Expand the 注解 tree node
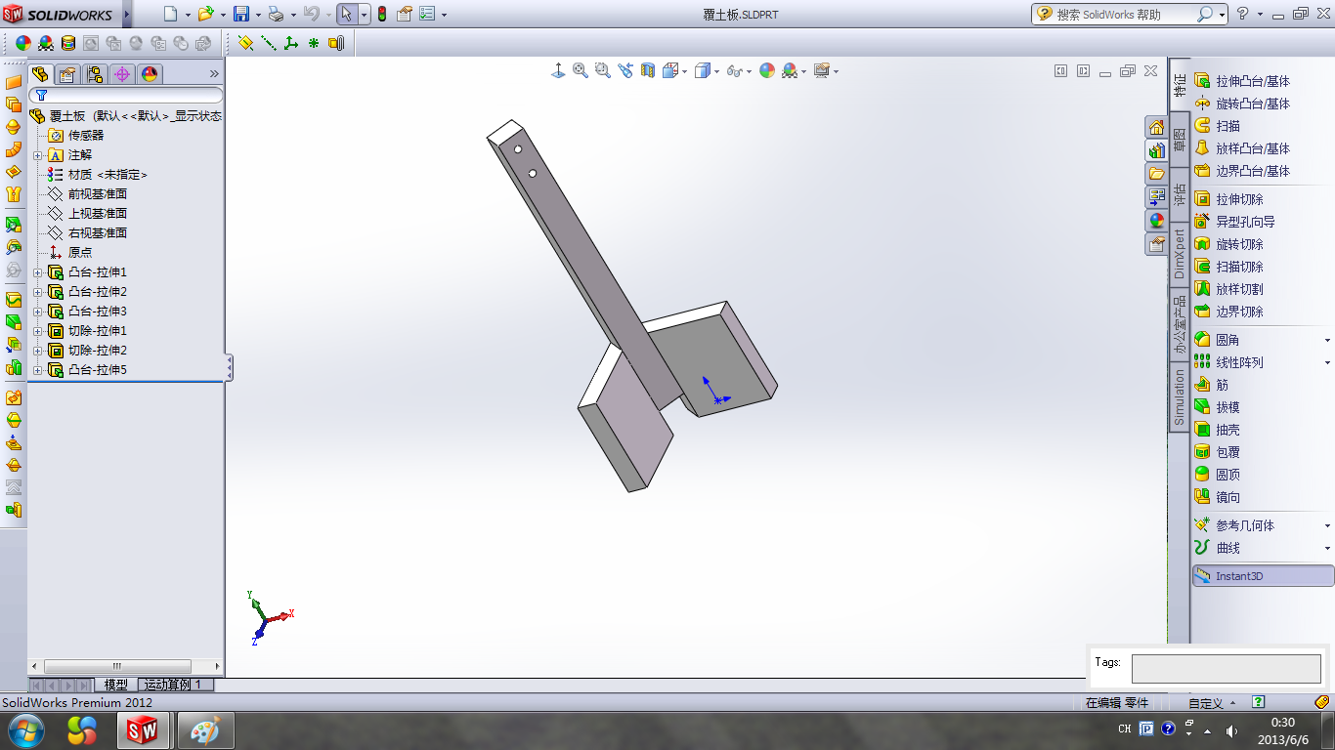 (38, 155)
